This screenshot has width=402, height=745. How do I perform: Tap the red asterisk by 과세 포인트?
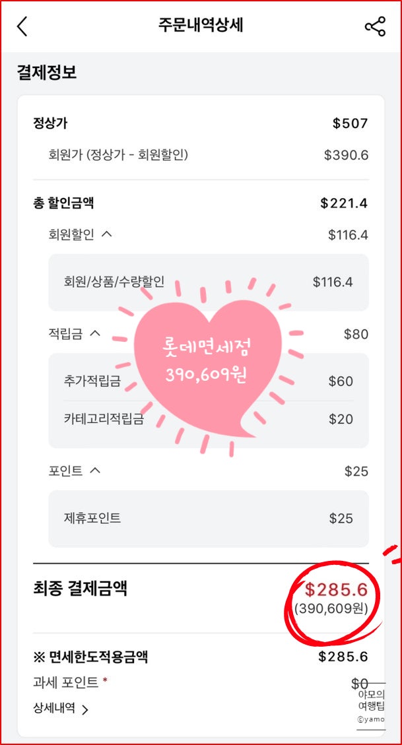point(104,682)
